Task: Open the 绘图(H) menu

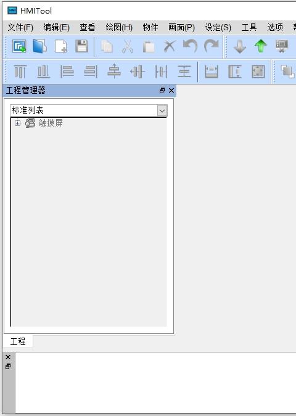Action: pyautogui.click(x=119, y=27)
